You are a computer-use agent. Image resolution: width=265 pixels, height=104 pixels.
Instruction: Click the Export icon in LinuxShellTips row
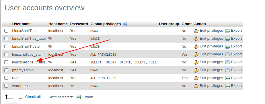click(228, 31)
